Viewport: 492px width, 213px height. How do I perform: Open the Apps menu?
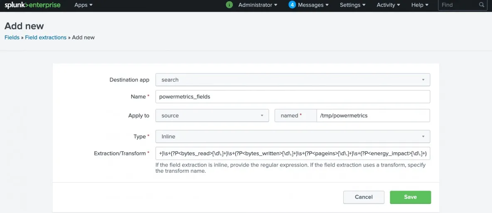coord(83,5)
